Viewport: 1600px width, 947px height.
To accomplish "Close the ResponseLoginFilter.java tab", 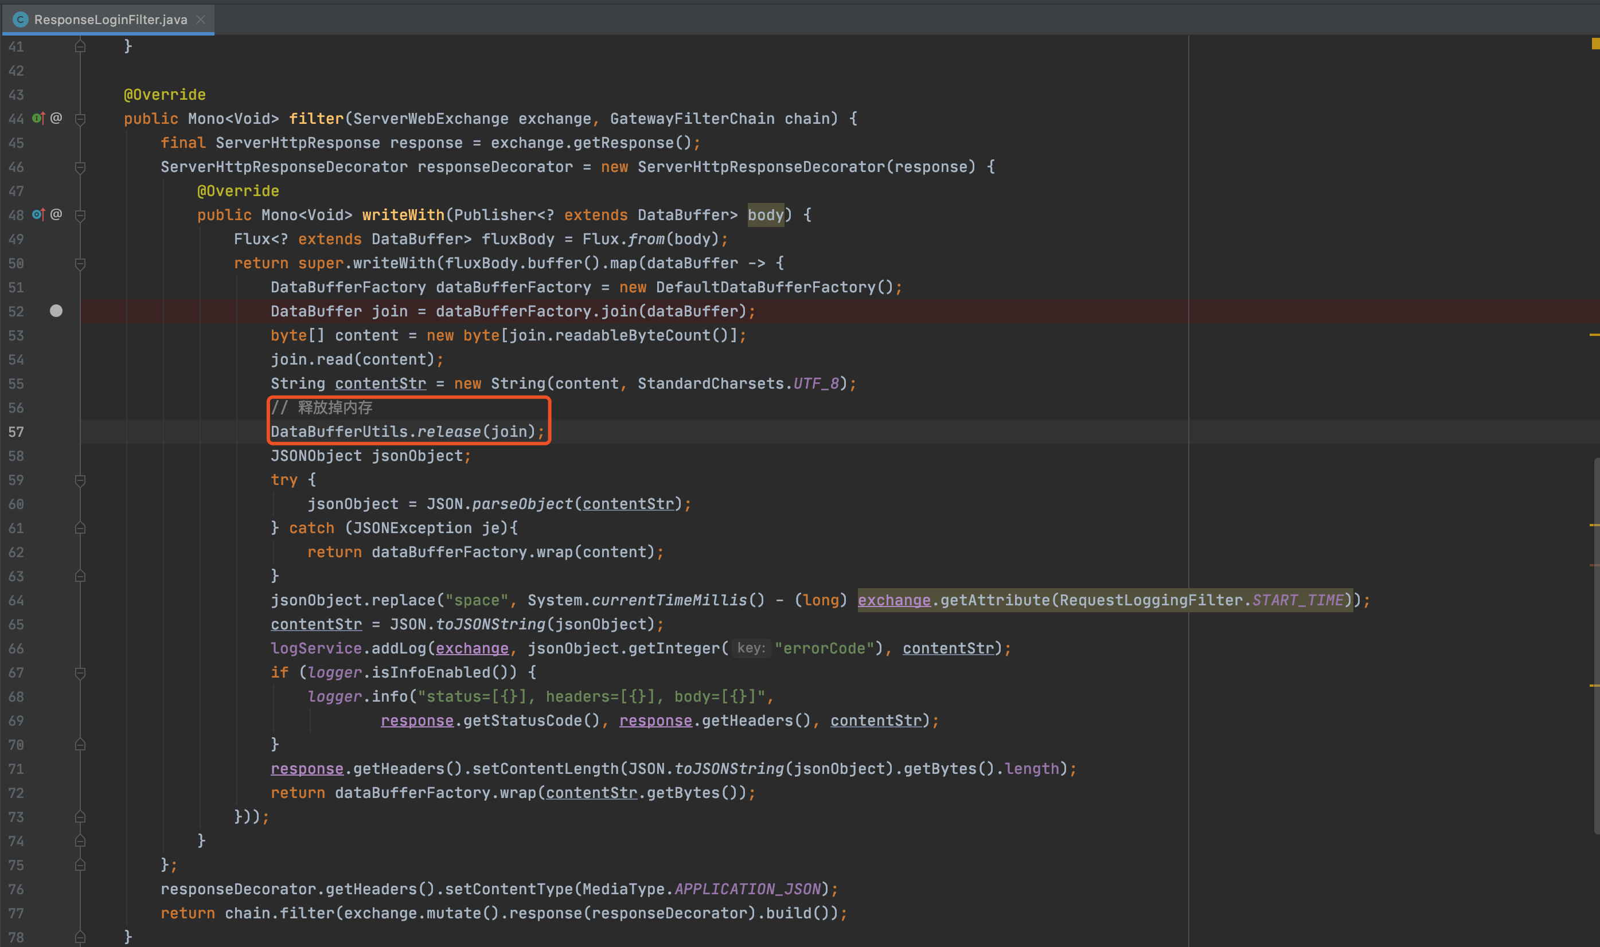I will click(x=201, y=19).
